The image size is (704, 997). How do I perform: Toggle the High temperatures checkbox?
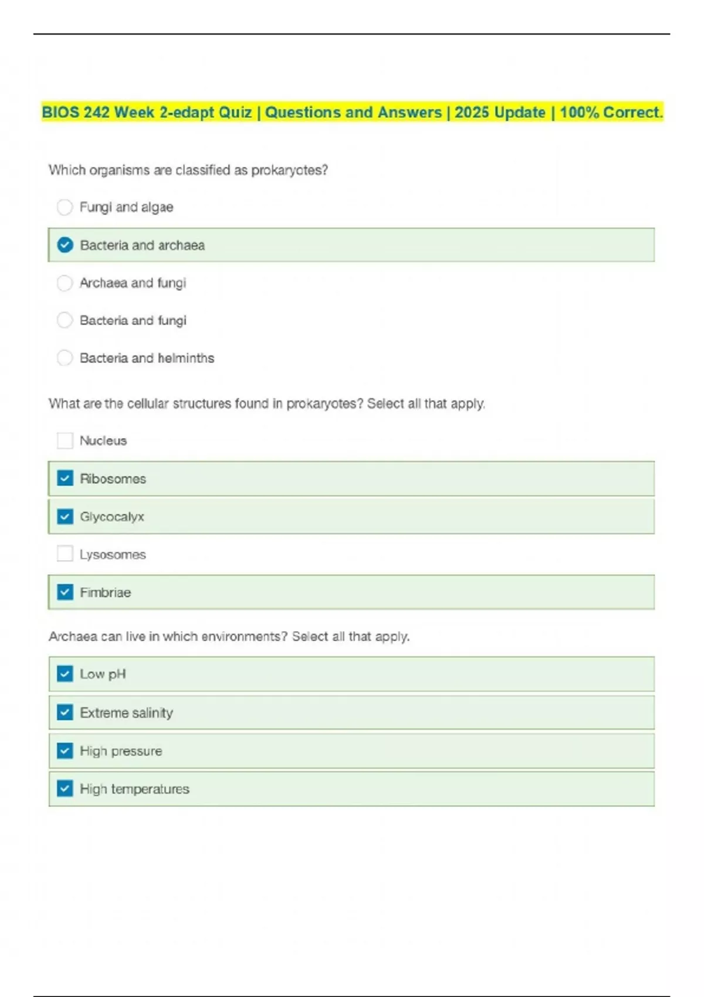click(65, 789)
